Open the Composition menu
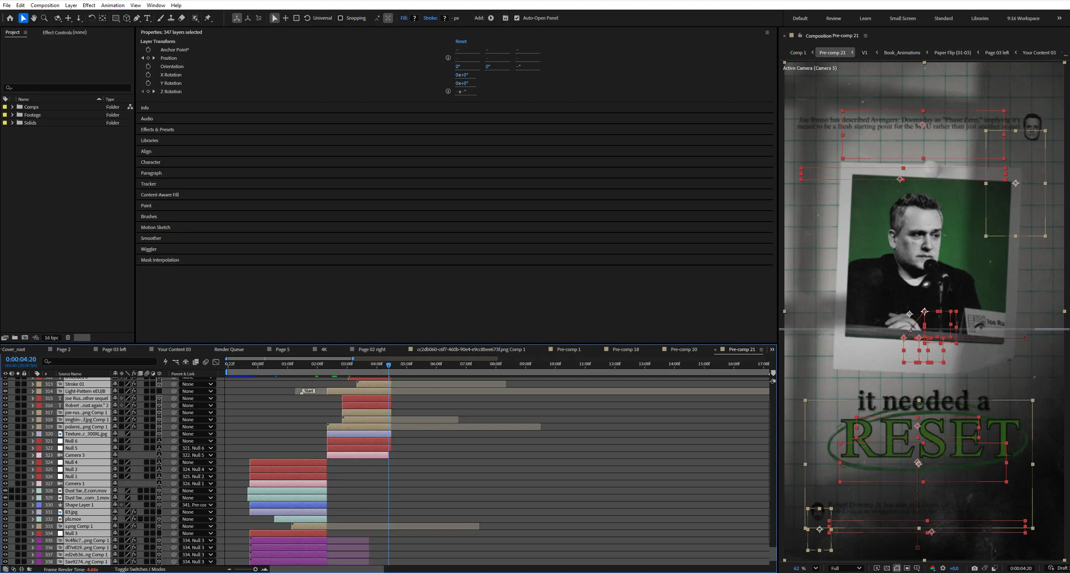Viewport: 1070px width, 573px height. (x=45, y=5)
